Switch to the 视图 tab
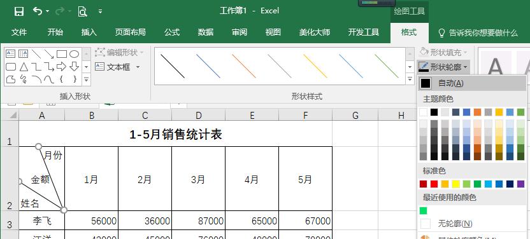The height and width of the screenshot is (239, 530). click(x=273, y=32)
